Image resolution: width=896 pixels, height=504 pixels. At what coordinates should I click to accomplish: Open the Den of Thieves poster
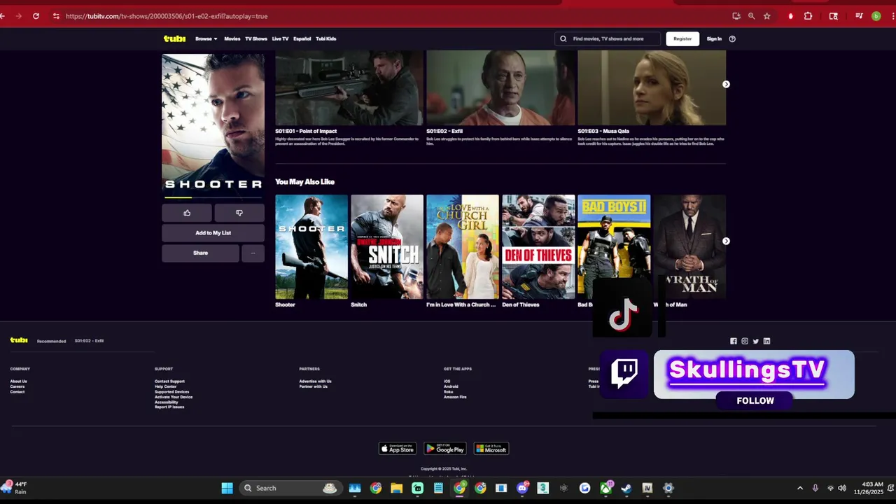[x=538, y=246]
